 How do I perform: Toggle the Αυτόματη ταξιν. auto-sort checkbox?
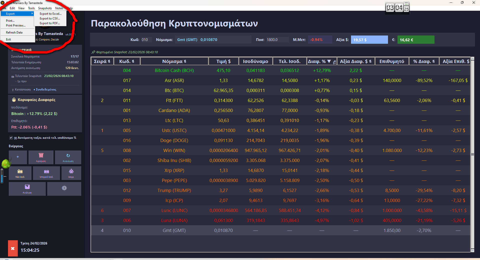click(11, 137)
